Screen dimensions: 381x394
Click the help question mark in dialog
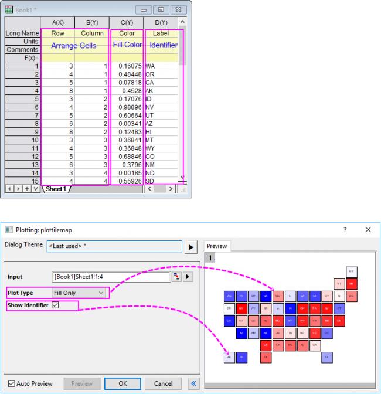pyautogui.click(x=345, y=230)
